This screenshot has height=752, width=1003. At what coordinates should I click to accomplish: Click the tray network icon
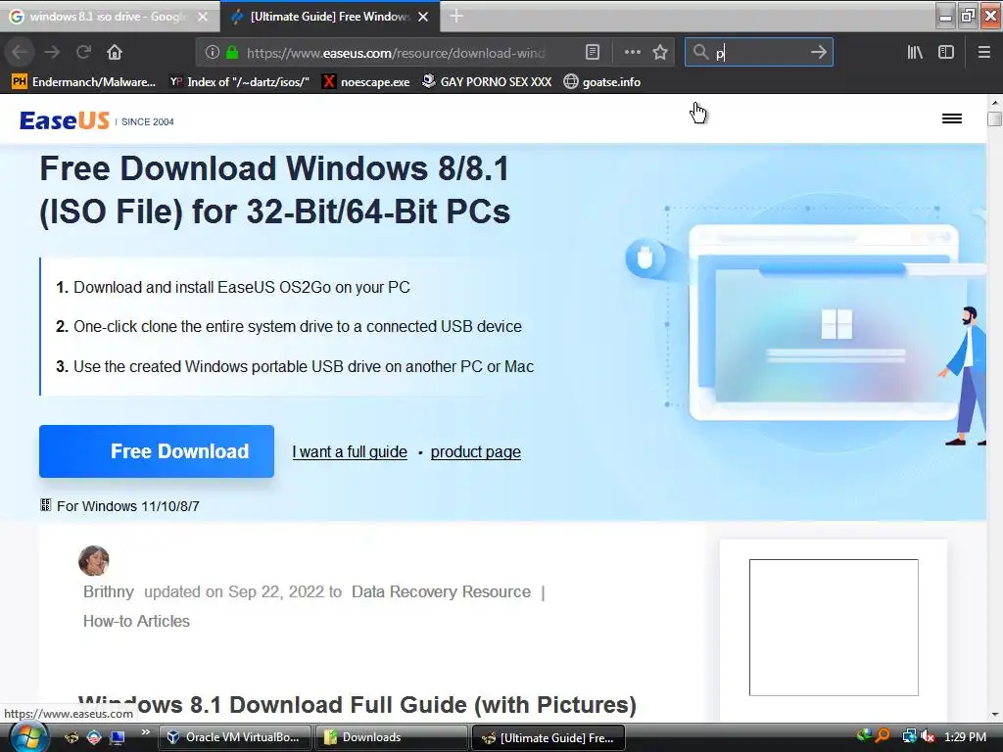pos(908,736)
